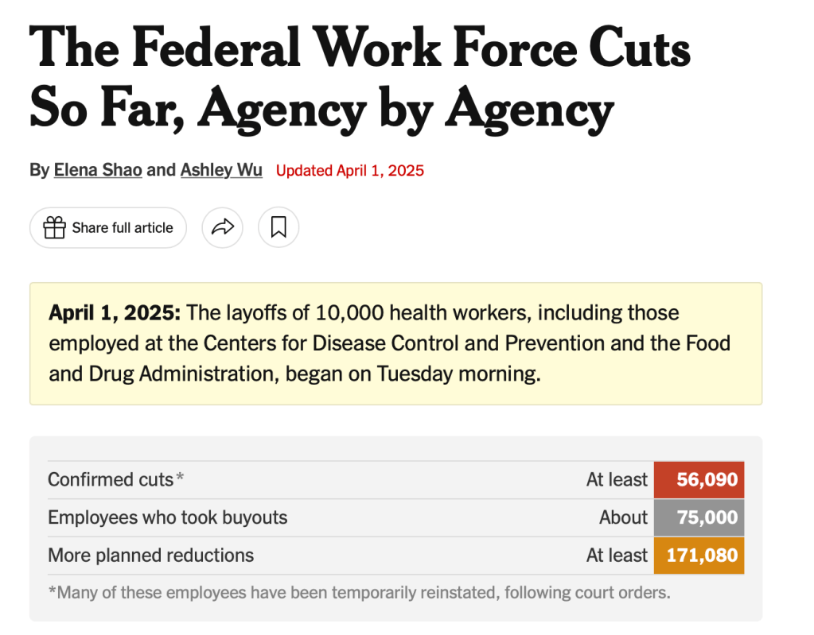
Task: Open the share arrow icon
Action: [x=222, y=227]
